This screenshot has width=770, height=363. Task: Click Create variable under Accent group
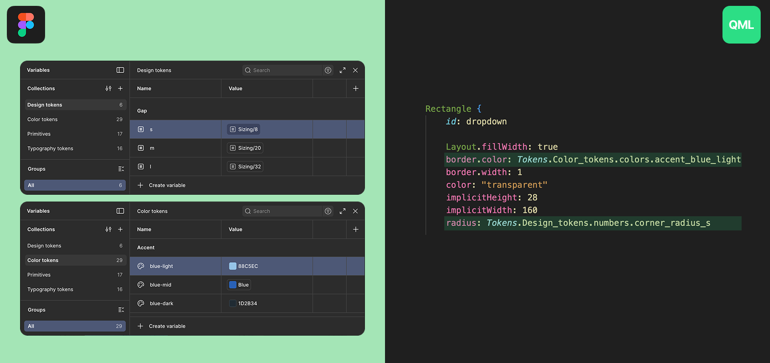(167, 326)
